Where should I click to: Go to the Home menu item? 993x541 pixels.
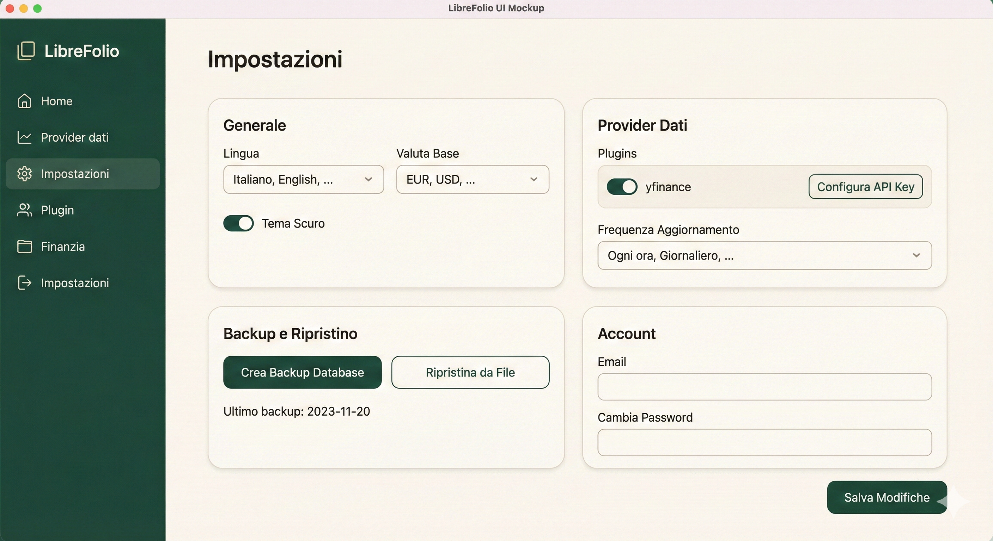tap(57, 101)
